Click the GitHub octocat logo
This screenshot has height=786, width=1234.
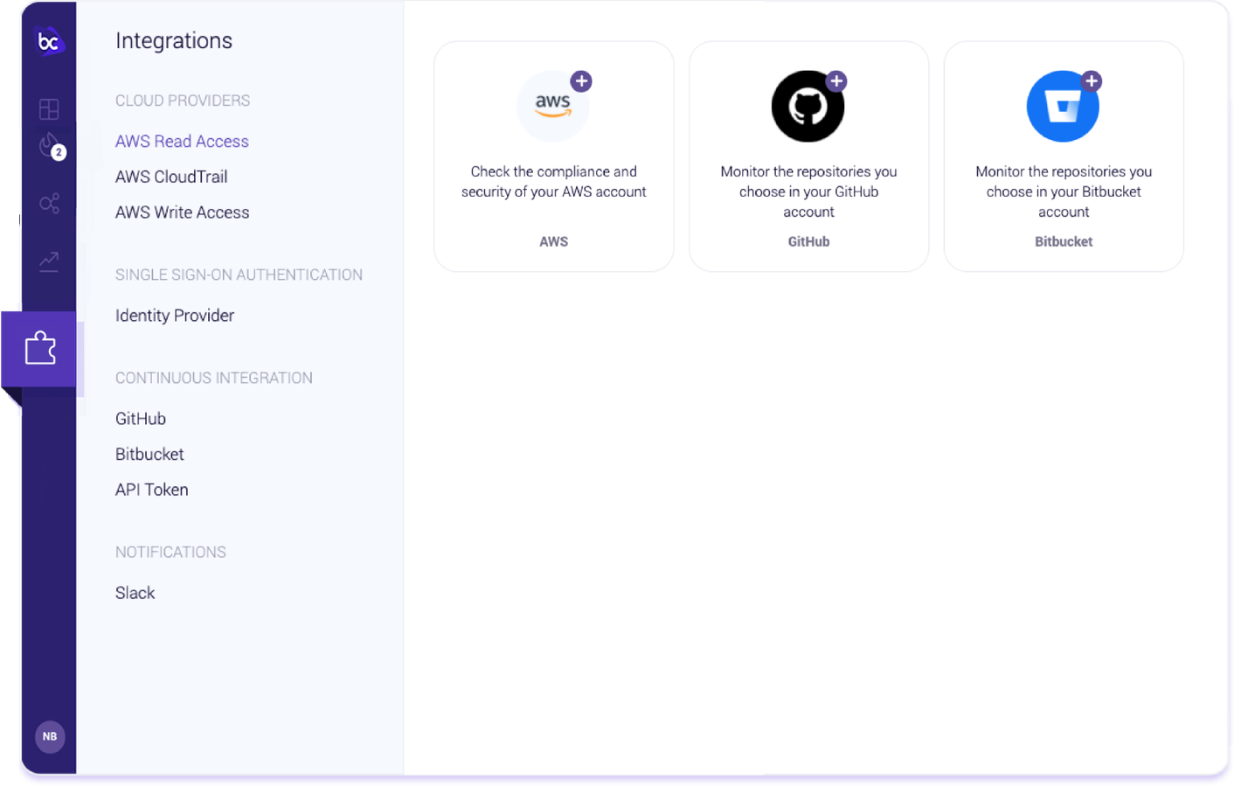(x=808, y=106)
